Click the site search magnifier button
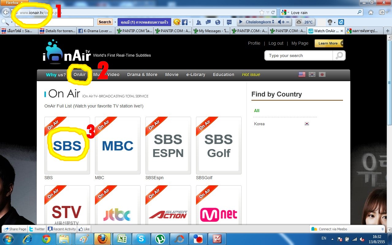Screen dimensions: 392x245 tap(339, 55)
